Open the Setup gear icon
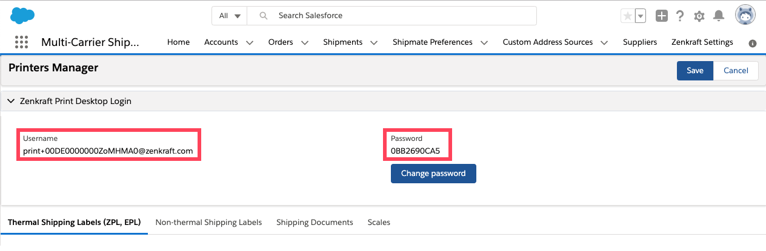This screenshot has width=766, height=251. [699, 16]
